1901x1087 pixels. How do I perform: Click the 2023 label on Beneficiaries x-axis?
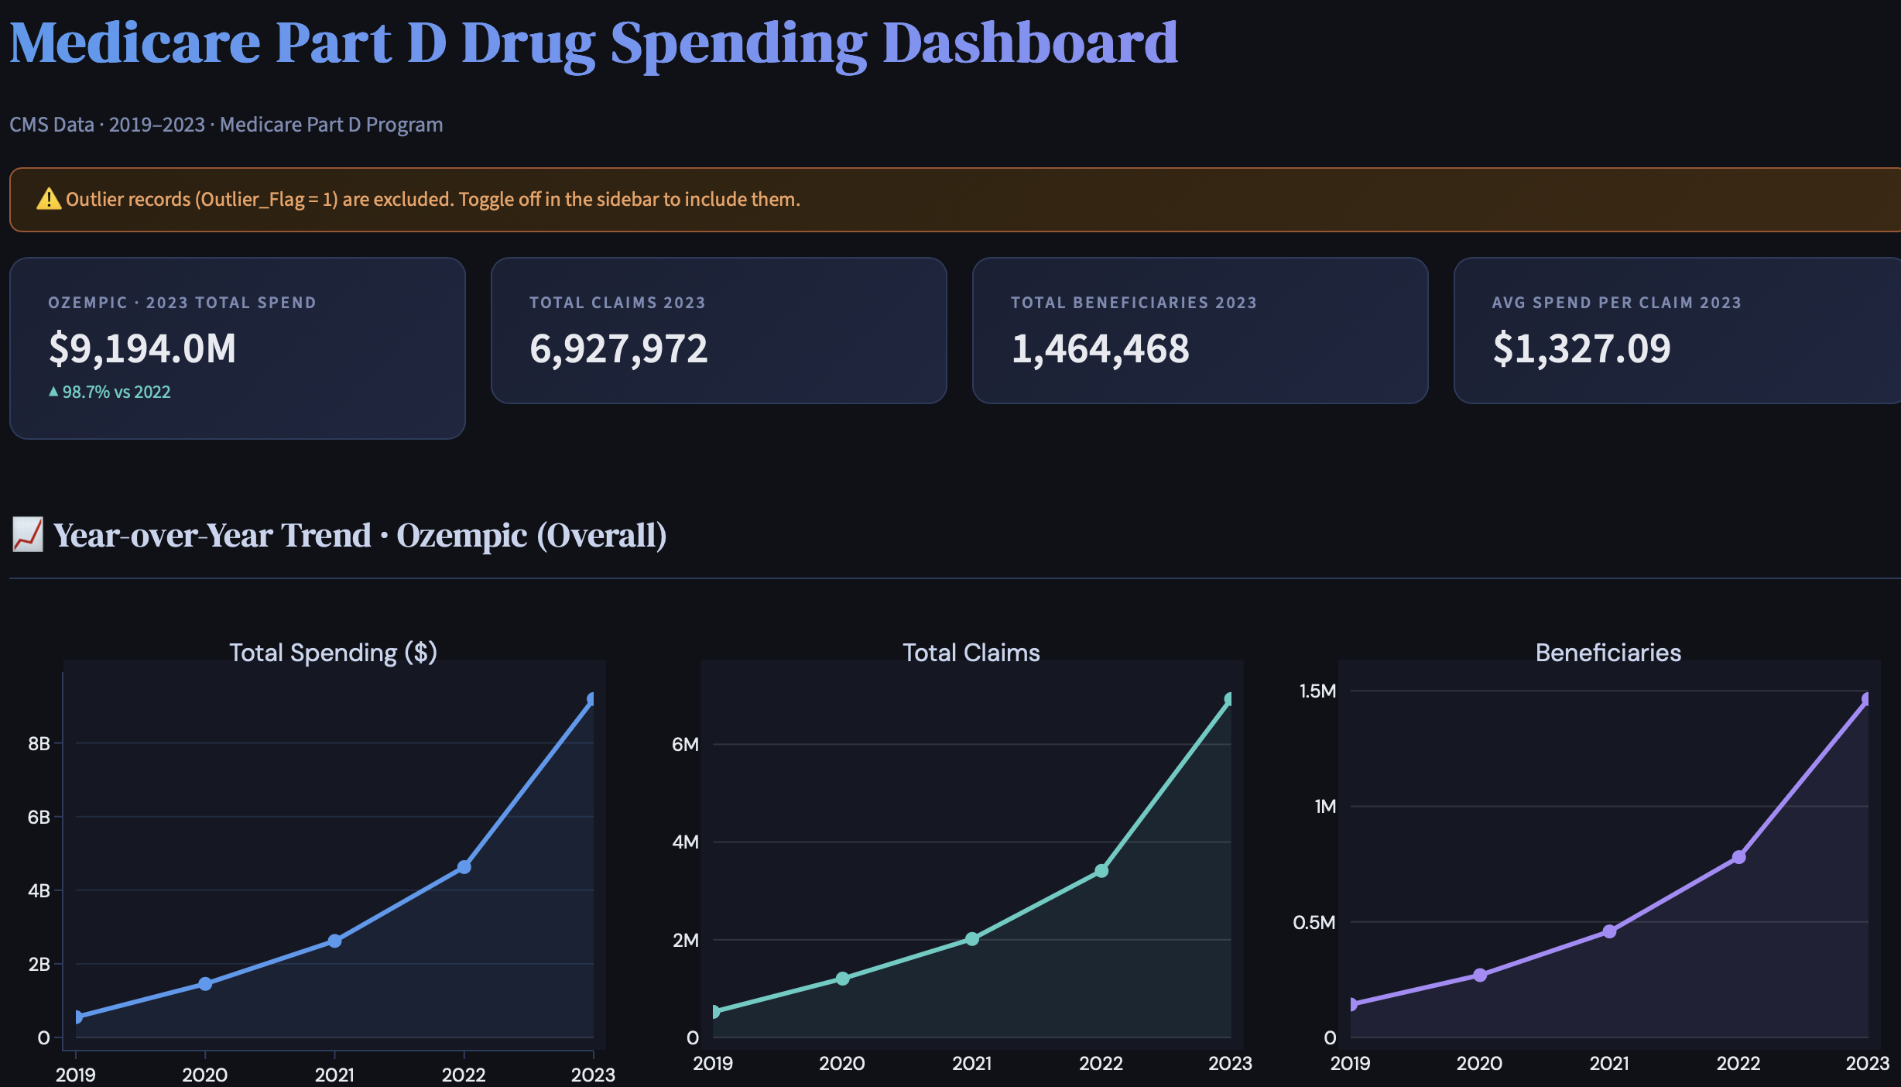1865,1063
